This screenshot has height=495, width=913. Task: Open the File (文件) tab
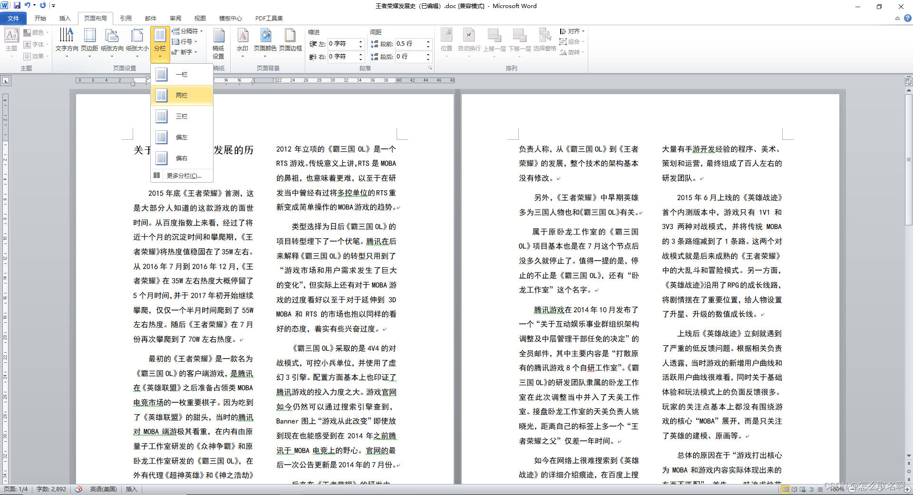click(13, 18)
